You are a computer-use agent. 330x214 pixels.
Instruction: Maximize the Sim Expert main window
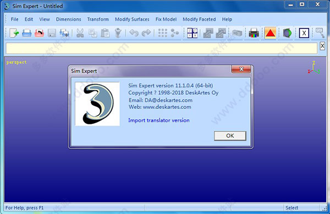click(x=302, y=4)
